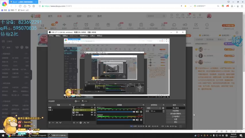This screenshot has height=138, width=245.
Task: Click the edit pencil icon in Douyu toolbar
Action: point(196,25)
